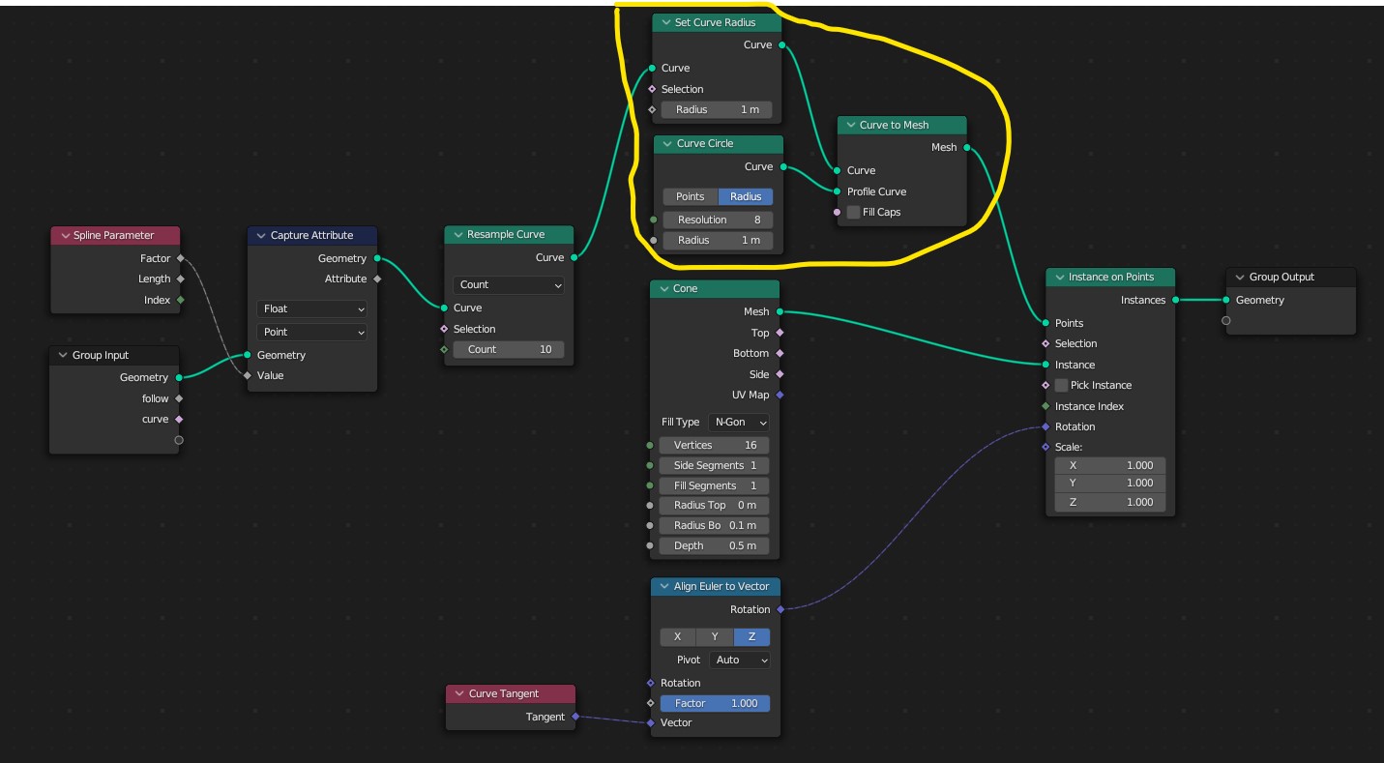
Task: Collapse the Curve to Mesh node
Action: 849,125
